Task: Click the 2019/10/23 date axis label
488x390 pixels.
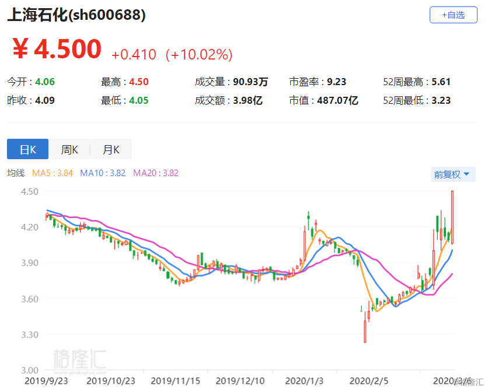Action: coord(111,381)
